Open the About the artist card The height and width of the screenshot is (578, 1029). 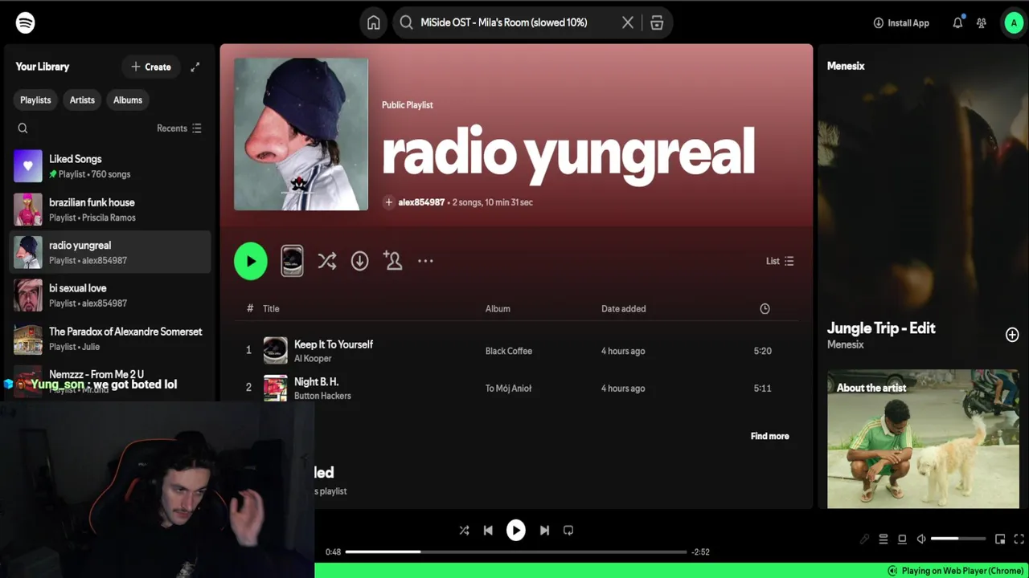[923, 439]
